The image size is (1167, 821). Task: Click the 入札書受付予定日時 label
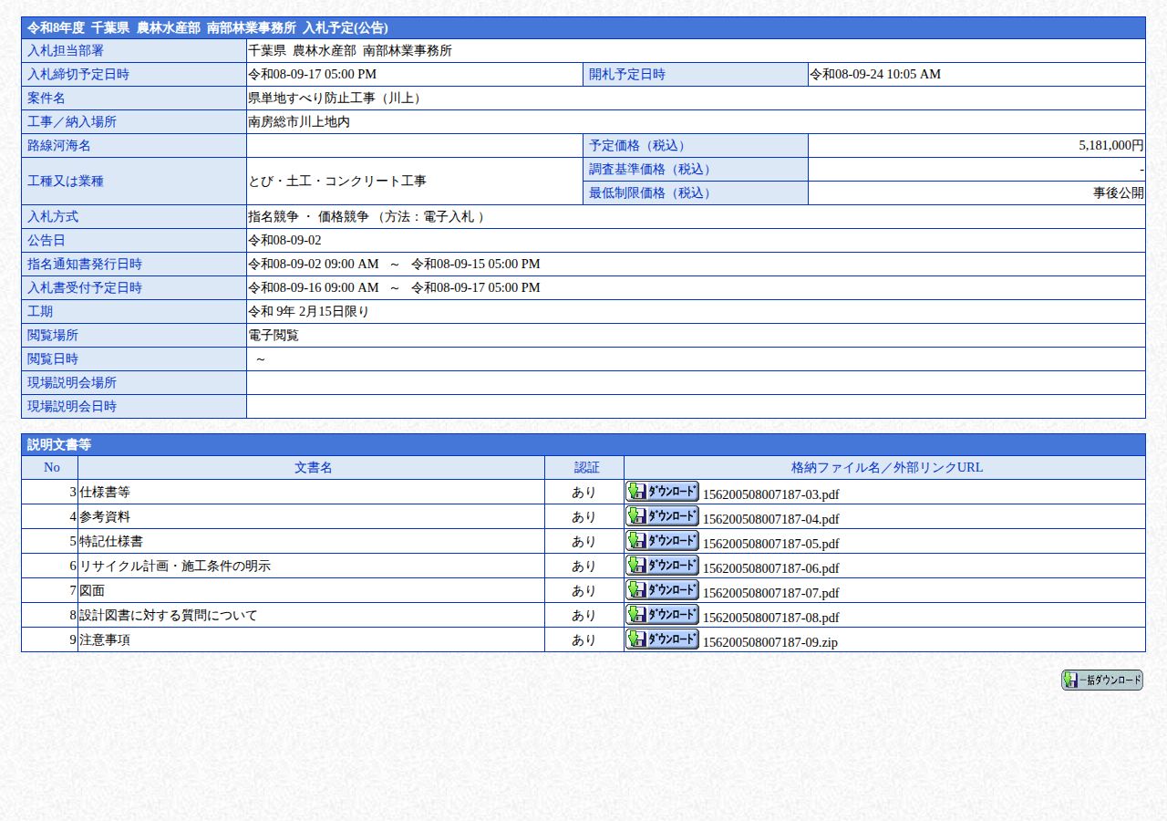(85, 288)
